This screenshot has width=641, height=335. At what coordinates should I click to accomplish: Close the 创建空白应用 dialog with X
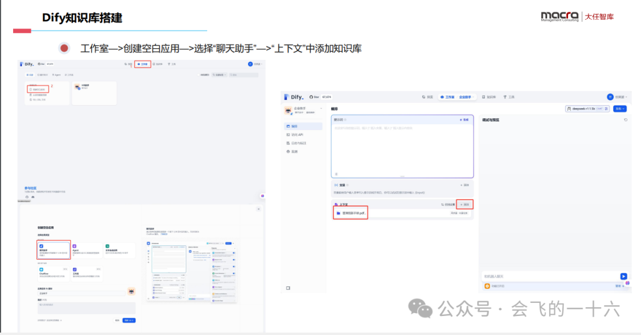click(258, 209)
